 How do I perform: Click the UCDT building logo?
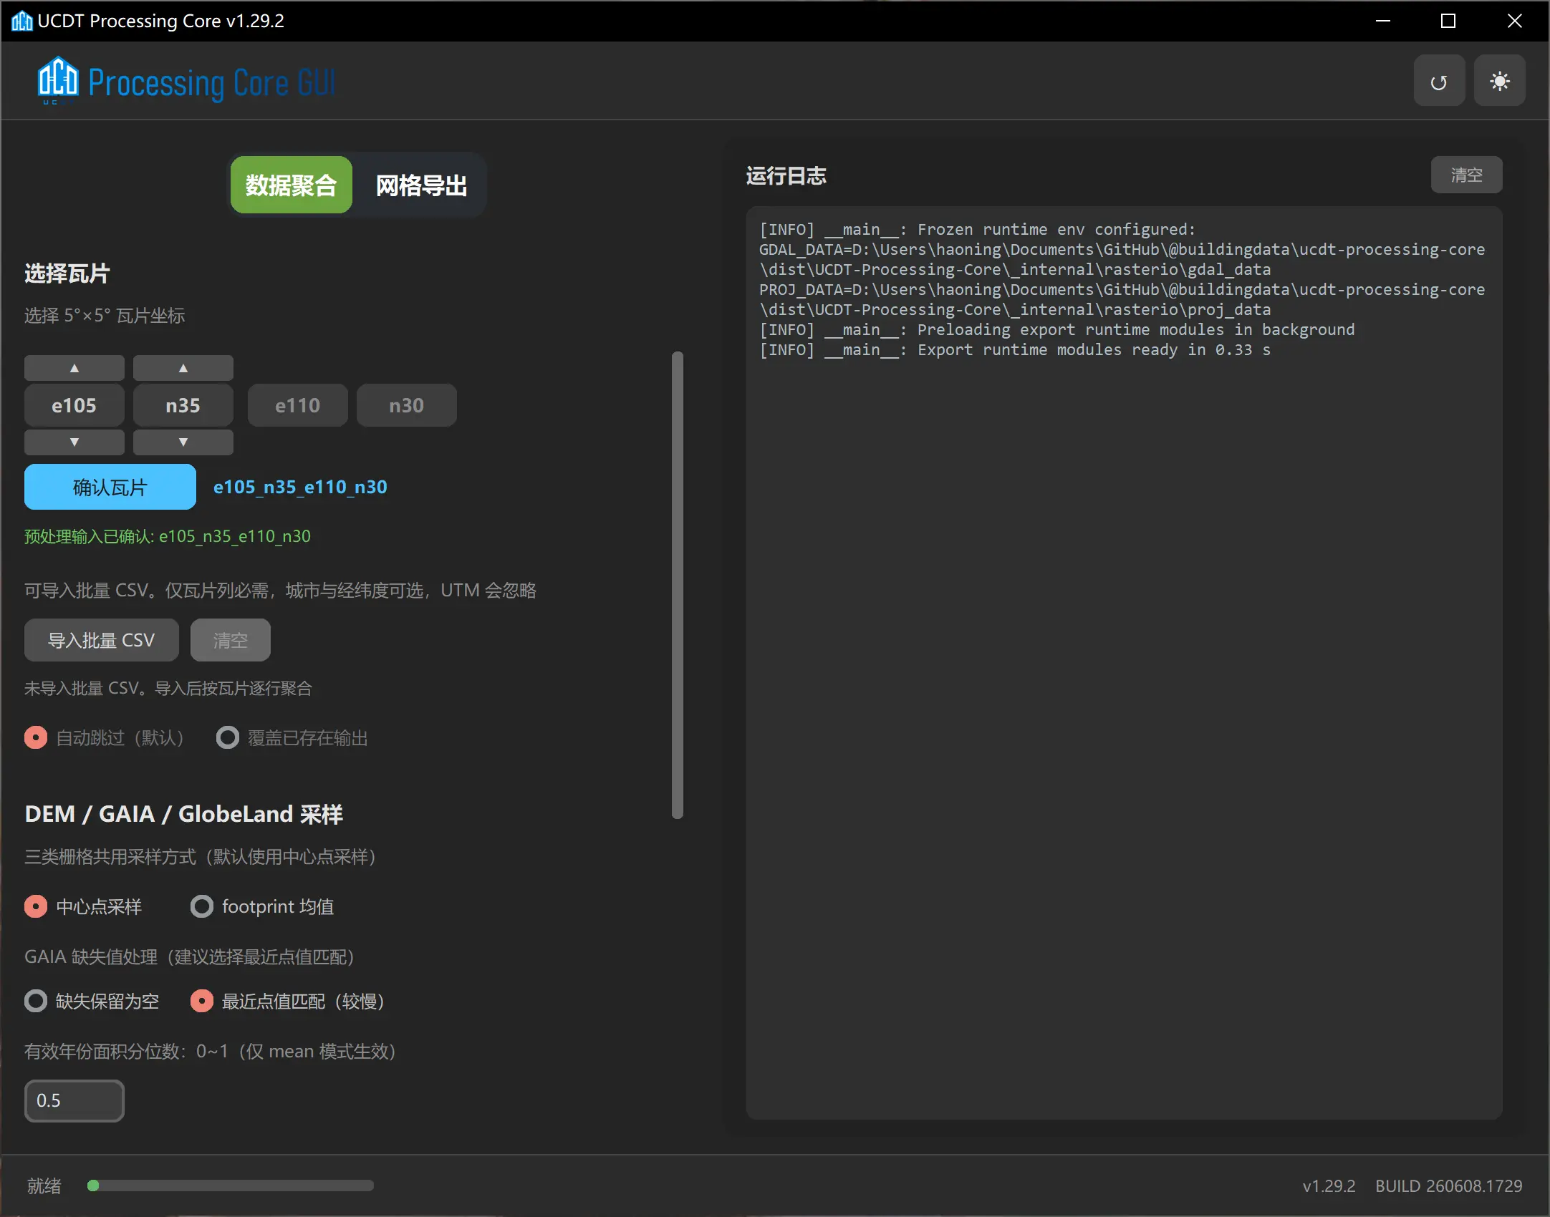(57, 79)
